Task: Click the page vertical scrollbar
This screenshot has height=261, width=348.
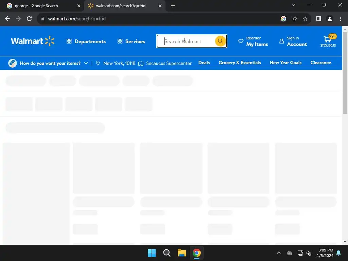Action: [345, 73]
